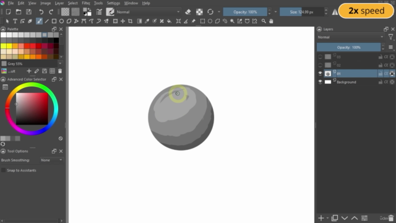The height and width of the screenshot is (223, 396).
Task: Save the document using the floppy icon
Action: (29, 12)
